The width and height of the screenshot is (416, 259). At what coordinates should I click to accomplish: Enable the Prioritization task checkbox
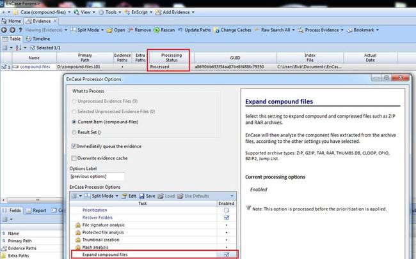[227, 210]
